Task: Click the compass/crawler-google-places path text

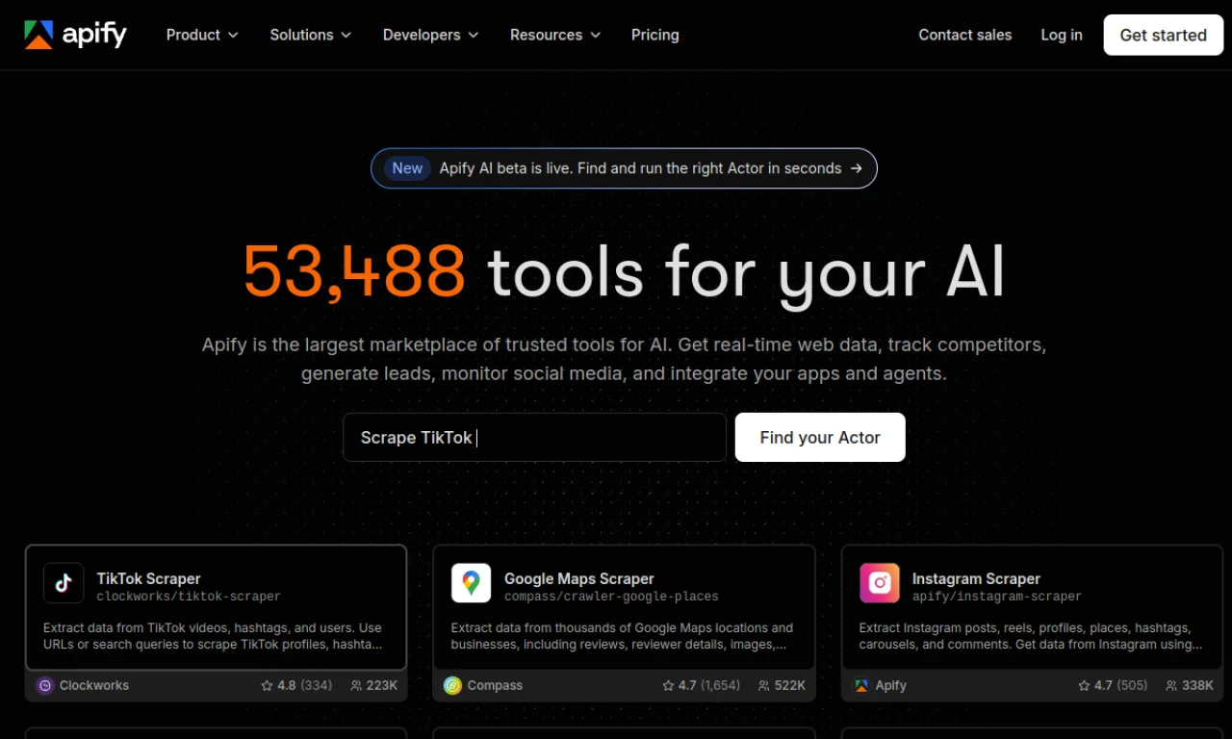Action: coord(611,597)
